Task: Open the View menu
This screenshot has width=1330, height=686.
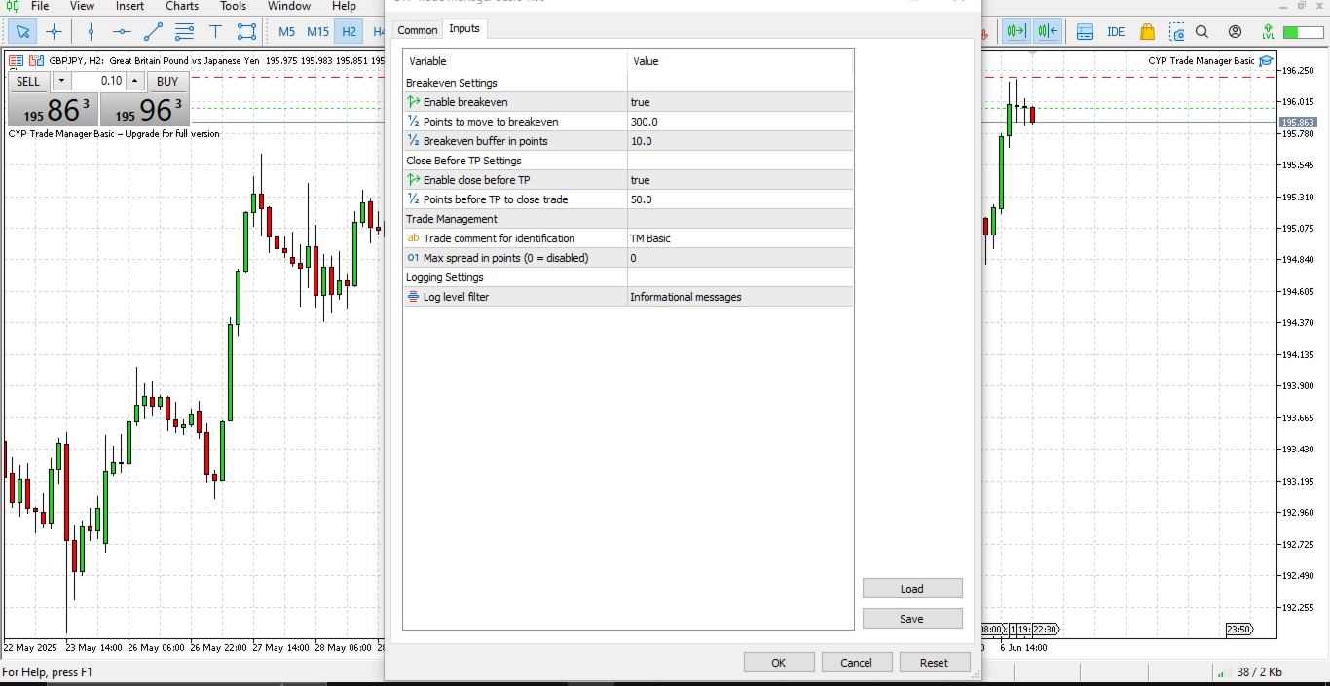Action: (x=82, y=6)
